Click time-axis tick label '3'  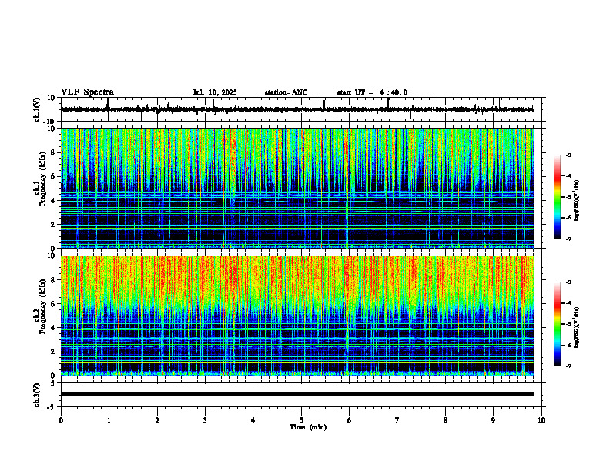tap(205, 420)
